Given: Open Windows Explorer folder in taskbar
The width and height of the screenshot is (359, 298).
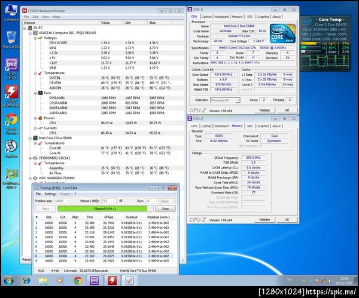Looking at the screenshot, I should pyautogui.click(x=43, y=281).
